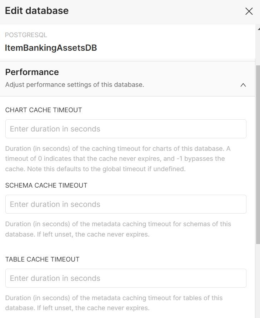Click the schema metadata caching description

(118, 229)
